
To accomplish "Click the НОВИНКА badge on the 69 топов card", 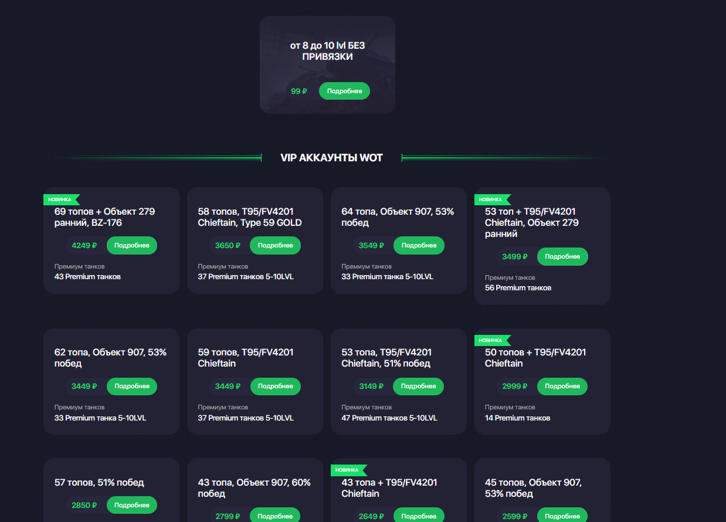I will click(60, 199).
